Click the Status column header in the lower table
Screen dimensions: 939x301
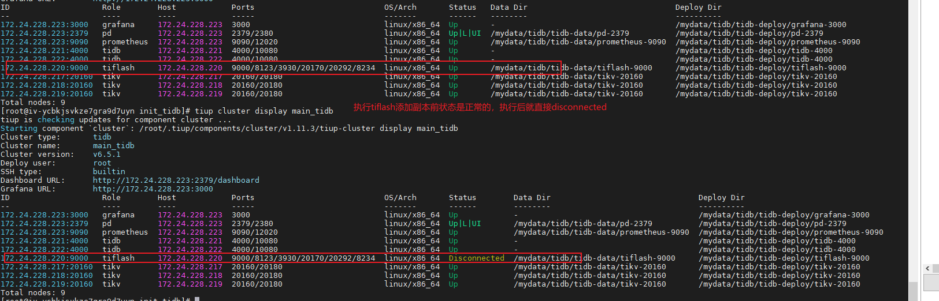click(x=462, y=198)
